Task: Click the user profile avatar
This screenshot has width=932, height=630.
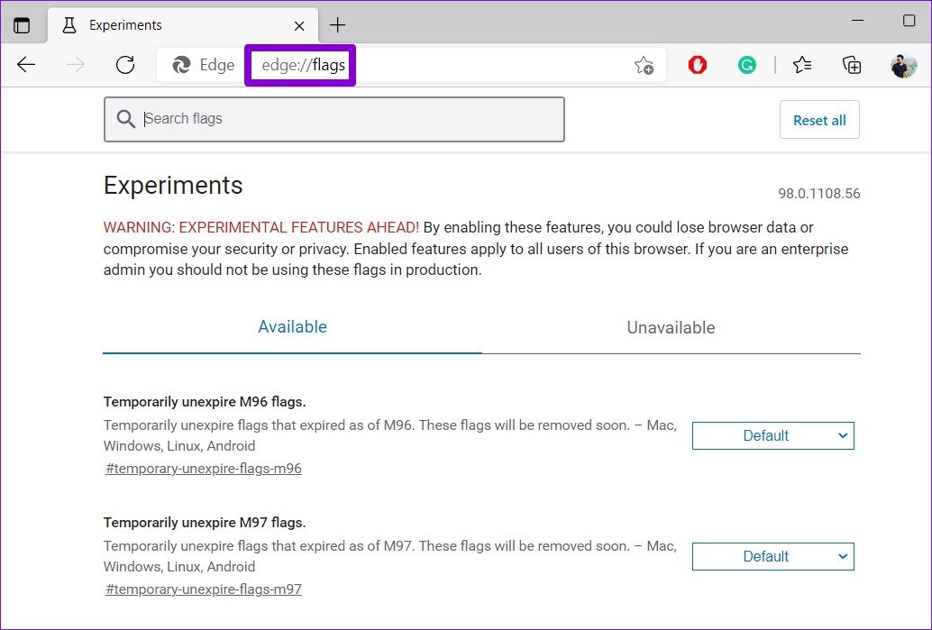Action: pyautogui.click(x=903, y=65)
